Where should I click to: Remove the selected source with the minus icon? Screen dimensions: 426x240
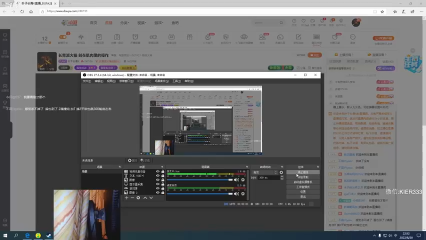coord(132,198)
